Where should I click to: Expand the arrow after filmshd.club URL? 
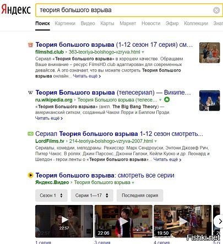point(143,52)
